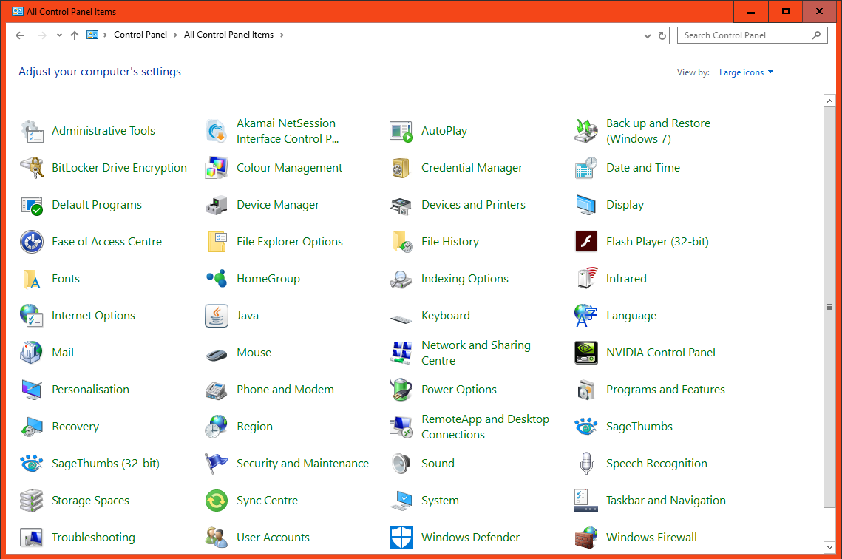The width and height of the screenshot is (842, 559).
Task: Click the Credential Manager safe icon
Action: (401, 168)
